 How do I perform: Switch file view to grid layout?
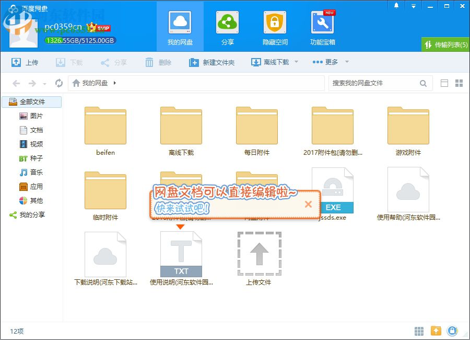(x=460, y=83)
